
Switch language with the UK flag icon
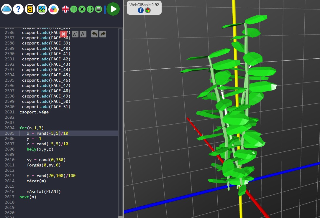[x=65, y=9]
